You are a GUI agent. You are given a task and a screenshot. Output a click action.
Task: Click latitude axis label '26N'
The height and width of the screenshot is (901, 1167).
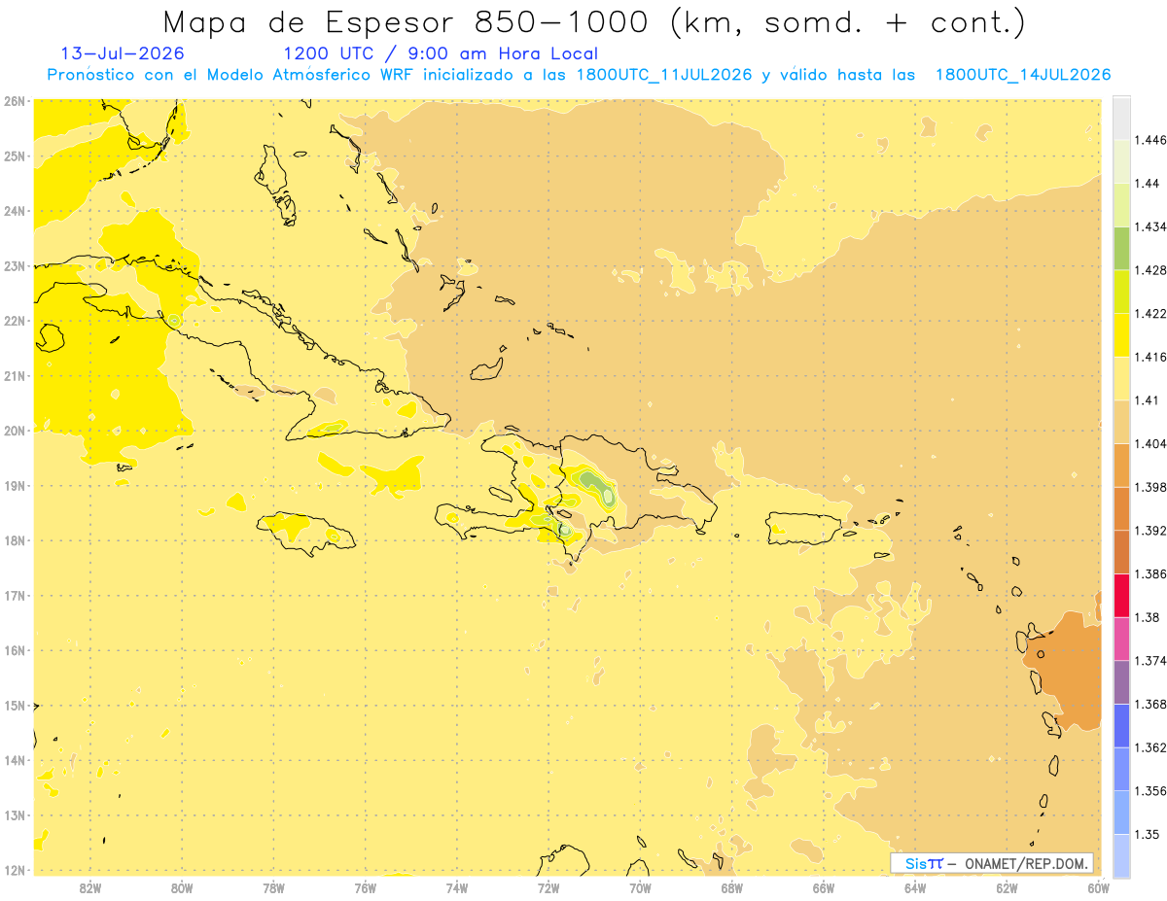(x=15, y=101)
